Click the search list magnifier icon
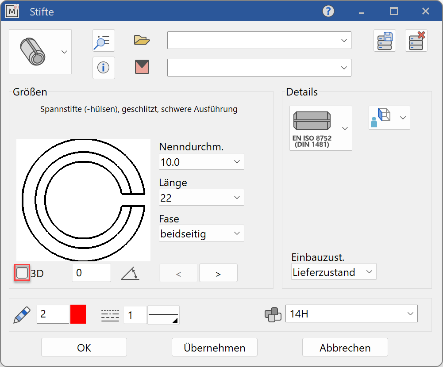443x367 pixels. pyautogui.click(x=104, y=40)
